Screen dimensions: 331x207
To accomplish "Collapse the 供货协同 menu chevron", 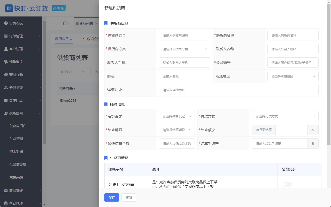I will point(40,113).
